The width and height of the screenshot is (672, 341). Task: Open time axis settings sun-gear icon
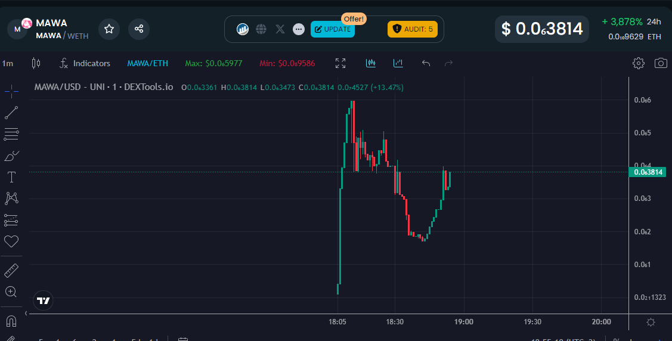pyautogui.click(x=651, y=322)
